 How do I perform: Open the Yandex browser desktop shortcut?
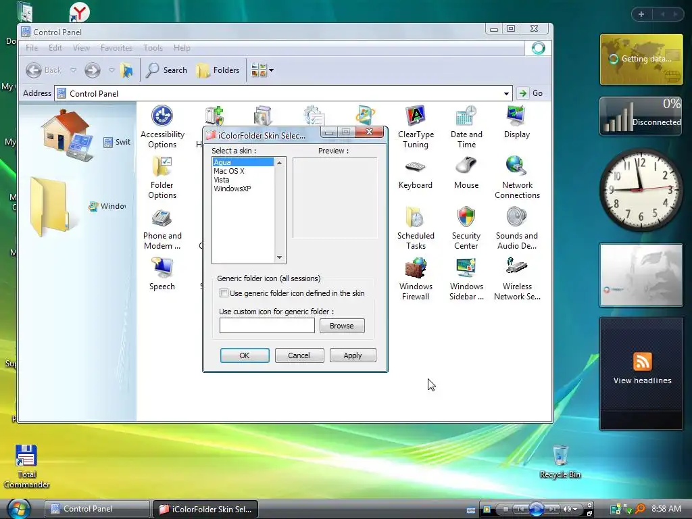(x=80, y=11)
